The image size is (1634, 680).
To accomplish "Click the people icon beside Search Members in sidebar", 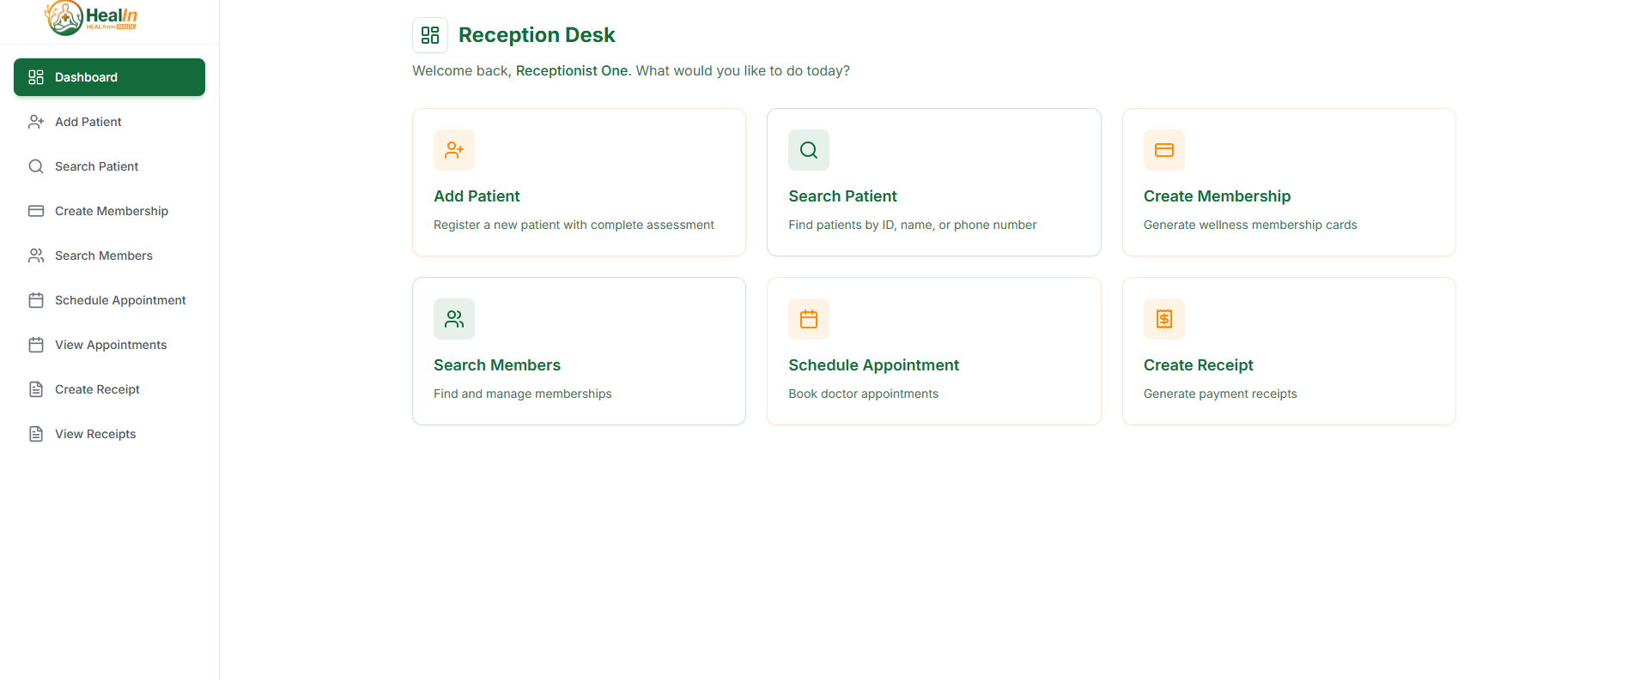I will tap(36, 256).
